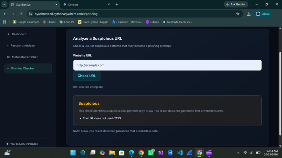Open the ChatGPT bookmark
This screenshot has width=282, height=158.
67,22
